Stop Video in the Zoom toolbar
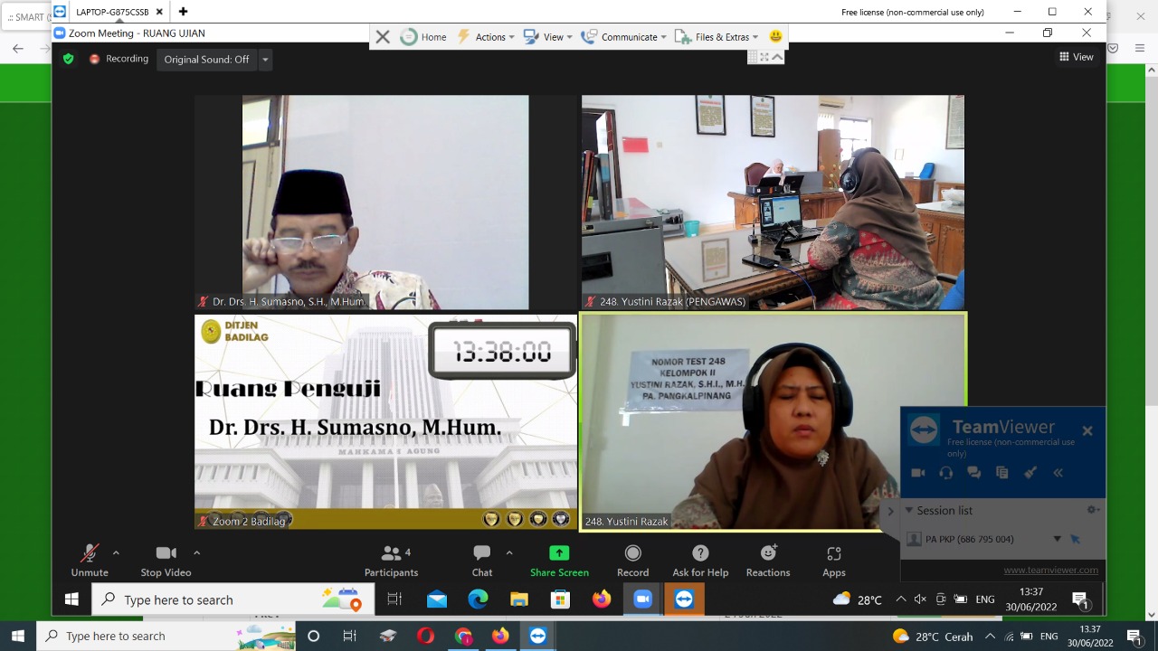This screenshot has width=1158, height=651. coord(166,561)
